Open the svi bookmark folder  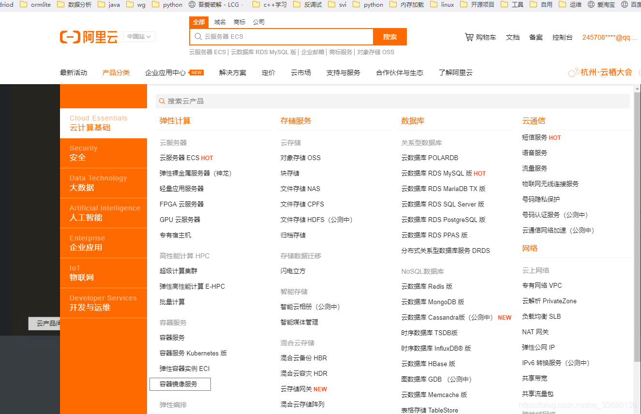click(x=337, y=4)
